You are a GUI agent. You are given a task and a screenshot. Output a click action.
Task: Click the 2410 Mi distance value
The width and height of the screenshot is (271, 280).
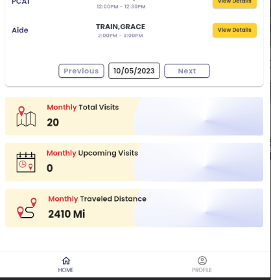67,214
